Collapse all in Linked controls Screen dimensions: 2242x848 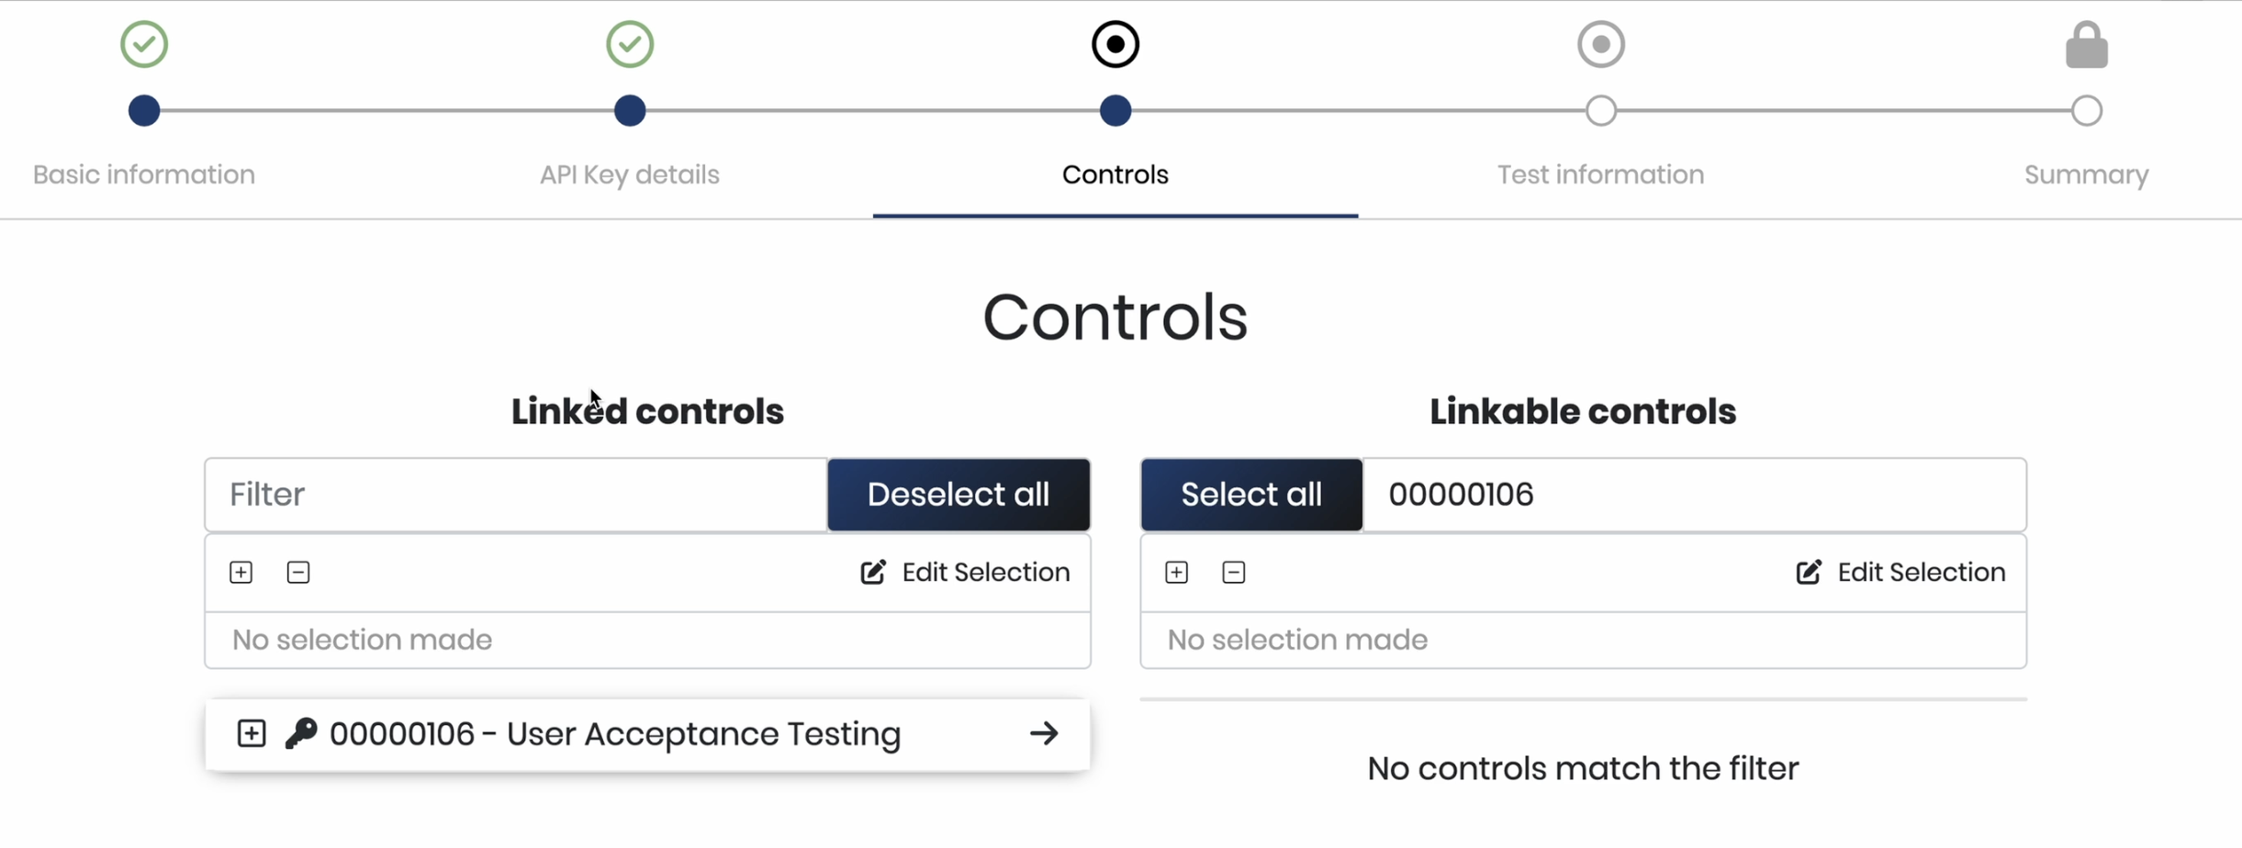(x=298, y=573)
